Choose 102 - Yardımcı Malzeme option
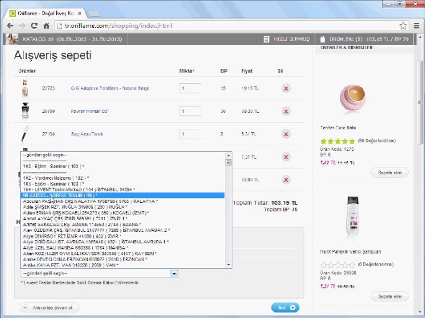The width and height of the screenshot is (425, 318). [x=123, y=178]
